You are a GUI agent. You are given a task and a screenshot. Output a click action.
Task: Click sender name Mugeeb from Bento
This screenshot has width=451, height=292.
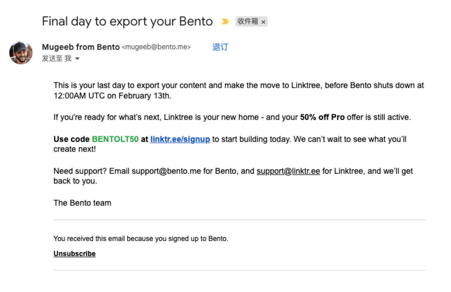pyautogui.click(x=81, y=47)
